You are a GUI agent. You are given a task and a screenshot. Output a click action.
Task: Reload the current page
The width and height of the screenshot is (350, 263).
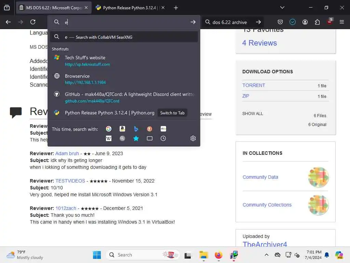[x=33, y=22]
